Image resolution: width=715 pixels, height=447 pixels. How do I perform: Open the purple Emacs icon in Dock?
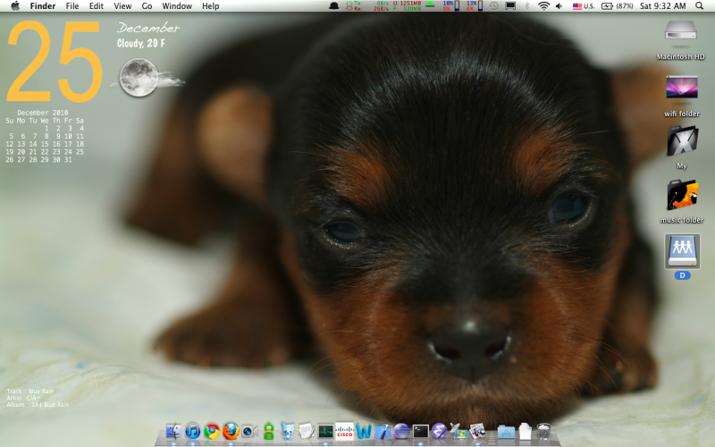(439, 431)
